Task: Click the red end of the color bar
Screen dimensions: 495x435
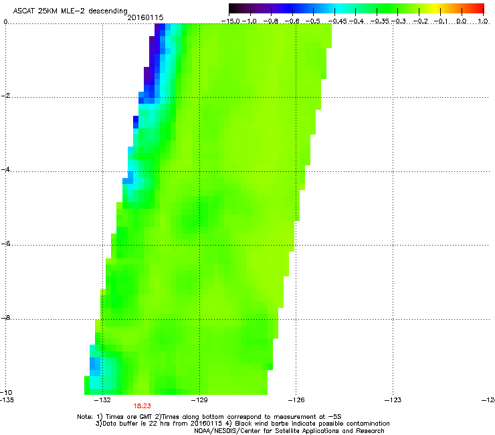Action: coord(480,9)
